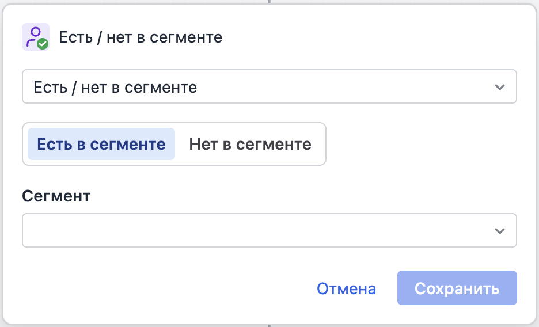Screen dimensions: 539x327
Task: Click the chevron arrow in the Сегмент field
Action: pos(499,231)
